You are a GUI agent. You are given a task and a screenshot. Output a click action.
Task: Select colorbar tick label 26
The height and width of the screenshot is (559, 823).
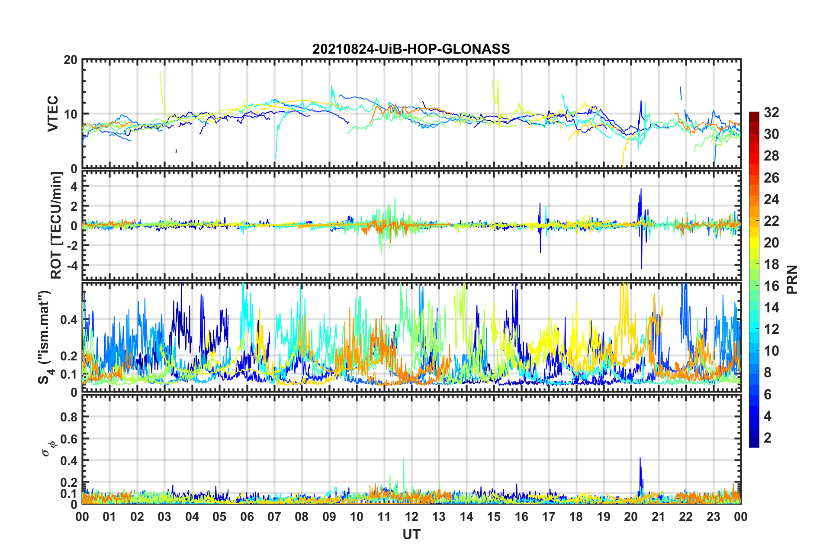pyautogui.click(x=772, y=177)
